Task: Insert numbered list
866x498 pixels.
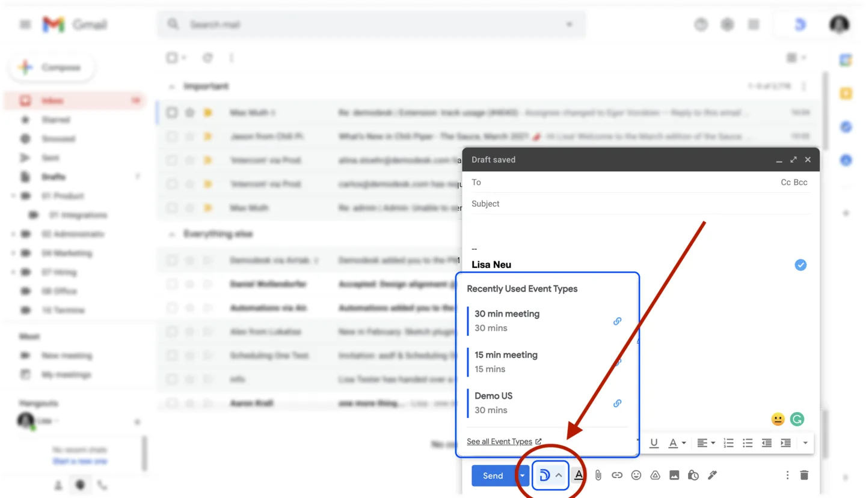Action: point(728,443)
